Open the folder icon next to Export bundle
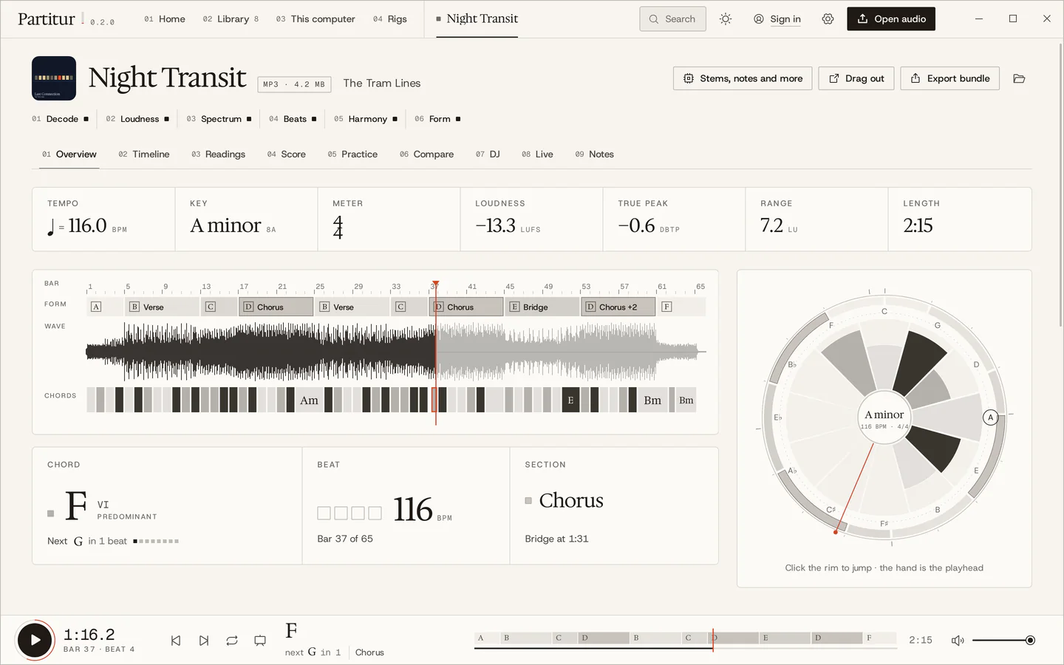1064x665 pixels. coord(1019,78)
